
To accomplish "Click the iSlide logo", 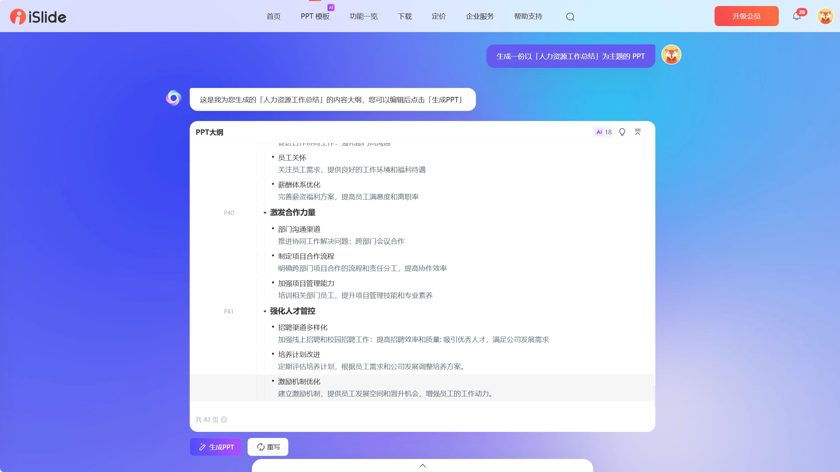I will click(x=38, y=17).
